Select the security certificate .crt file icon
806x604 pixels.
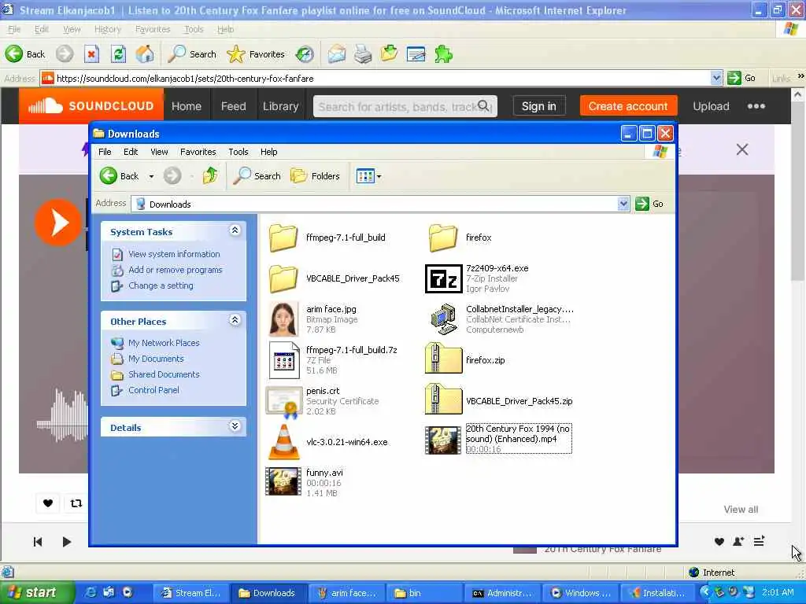(x=283, y=400)
